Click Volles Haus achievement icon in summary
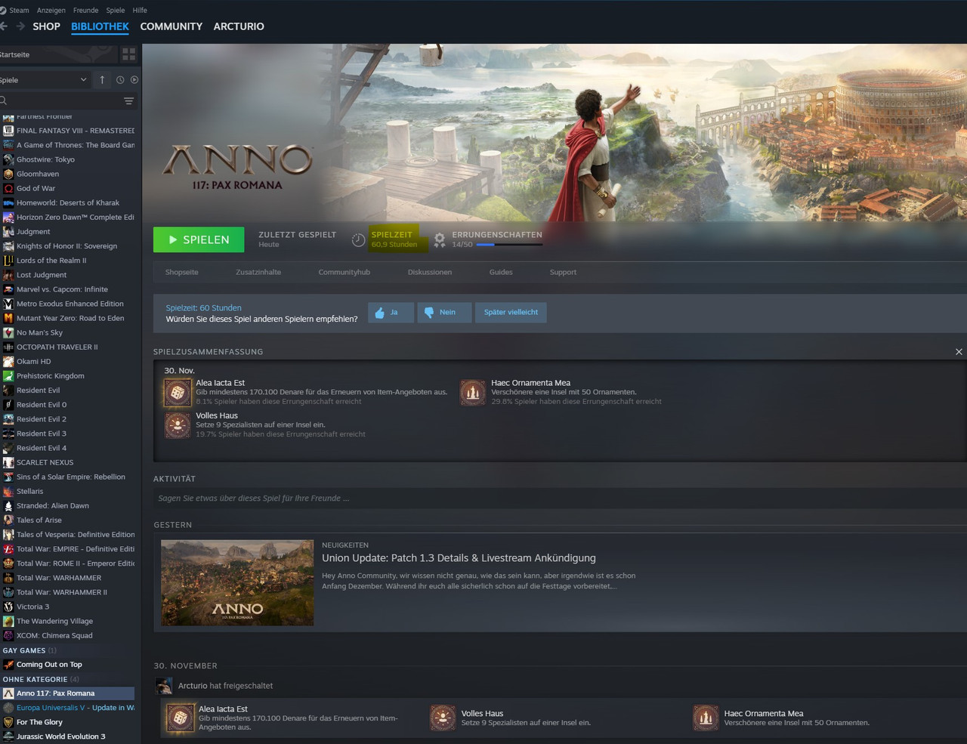Screen dimensions: 967x744 (x=178, y=425)
